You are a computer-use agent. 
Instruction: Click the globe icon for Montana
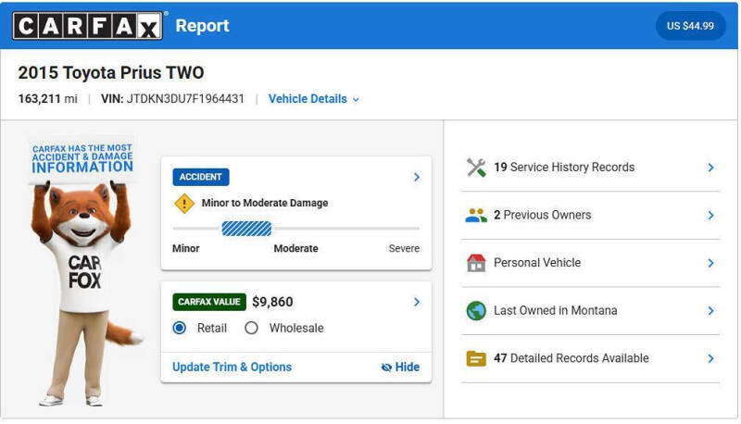(x=476, y=311)
